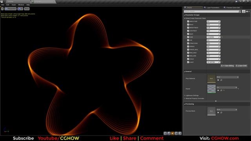The image size is (251, 141).
Task: Expand Lightmass Settings
Action: (185, 96)
